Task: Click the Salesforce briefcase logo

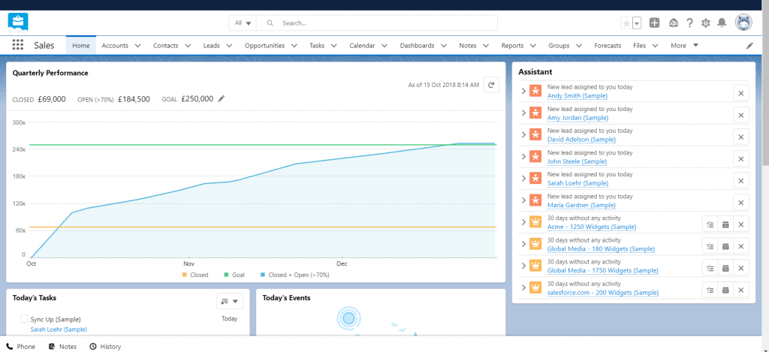Action: [18, 23]
